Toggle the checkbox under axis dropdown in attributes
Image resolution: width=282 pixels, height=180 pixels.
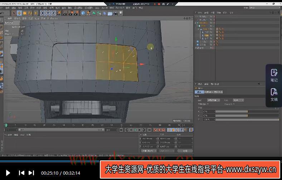[208, 104]
